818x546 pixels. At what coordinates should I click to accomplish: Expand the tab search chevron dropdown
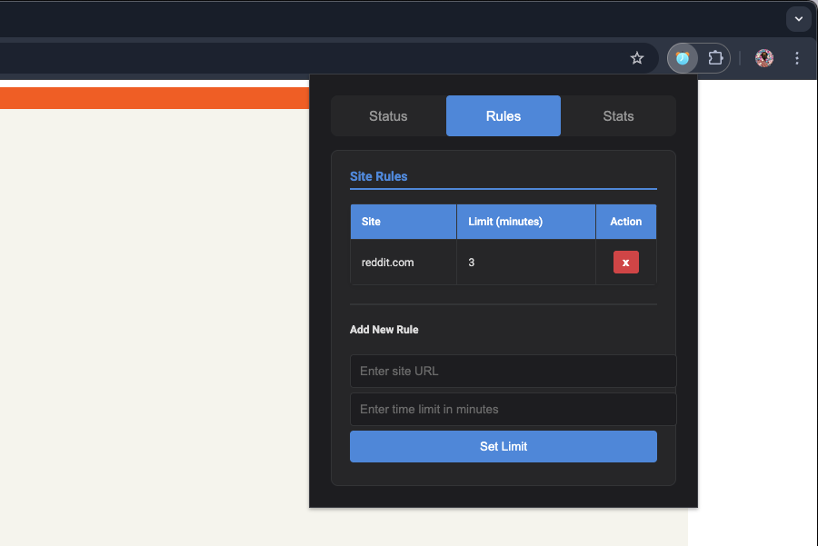[798, 18]
